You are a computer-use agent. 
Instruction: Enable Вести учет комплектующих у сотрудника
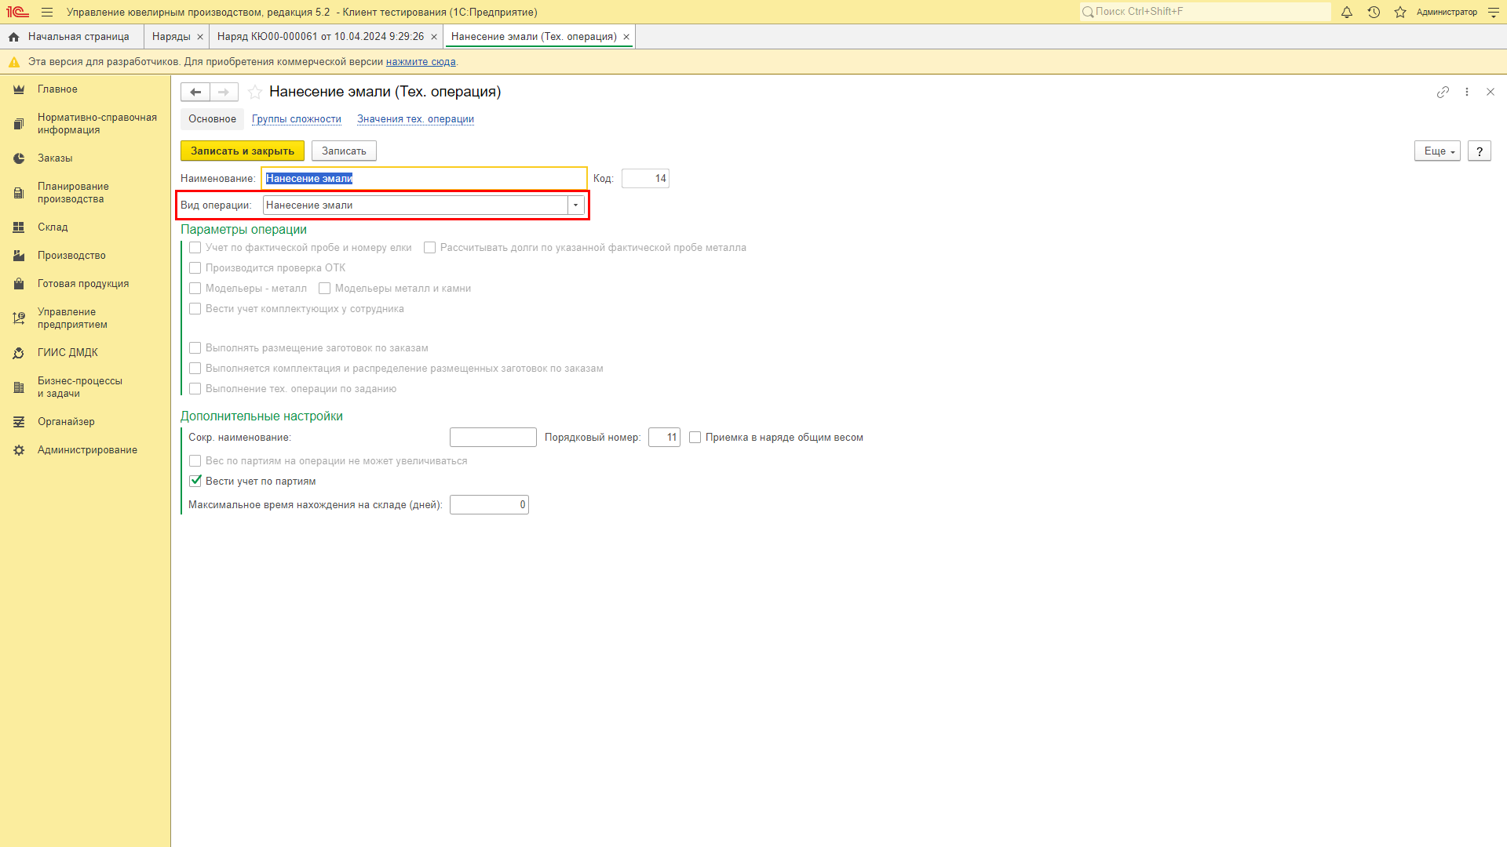(x=195, y=309)
